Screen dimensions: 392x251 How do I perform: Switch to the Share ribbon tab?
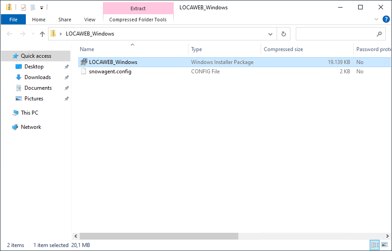pos(65,20)
